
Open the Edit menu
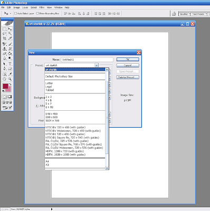click(9, 7)
